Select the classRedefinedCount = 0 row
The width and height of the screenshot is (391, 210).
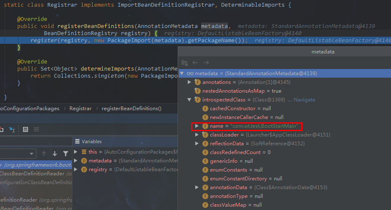click(285, 152)
